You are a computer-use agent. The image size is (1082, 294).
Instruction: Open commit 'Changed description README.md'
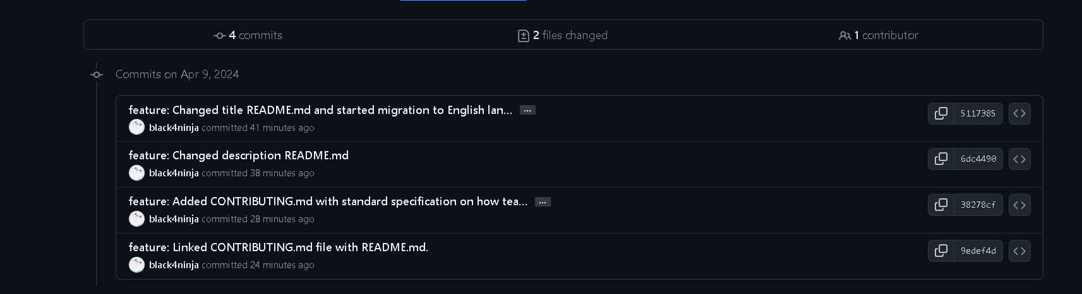[238, 155]
